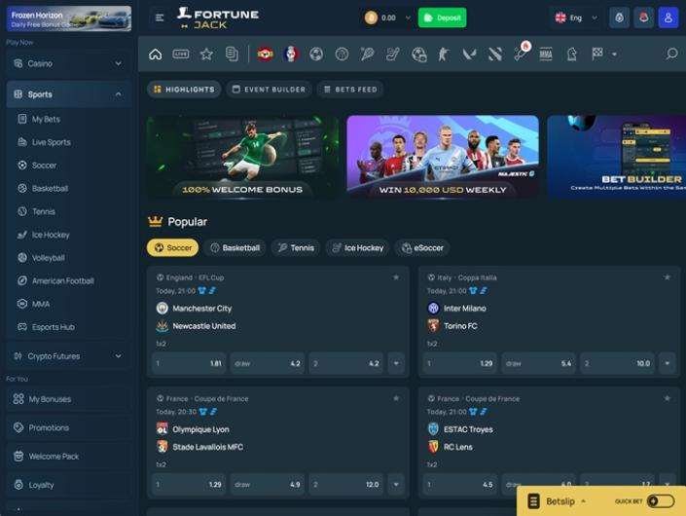Screen dimensions: 686x516
Task: Select the Tennis filter in Popular
Action: click(x=296, y=248)
